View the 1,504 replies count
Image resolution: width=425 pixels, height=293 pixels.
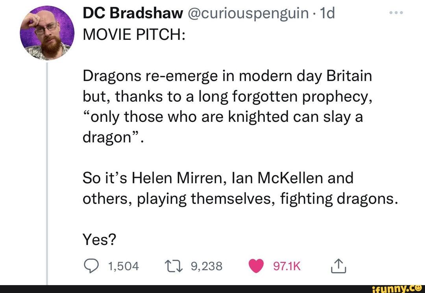[123, 267]
